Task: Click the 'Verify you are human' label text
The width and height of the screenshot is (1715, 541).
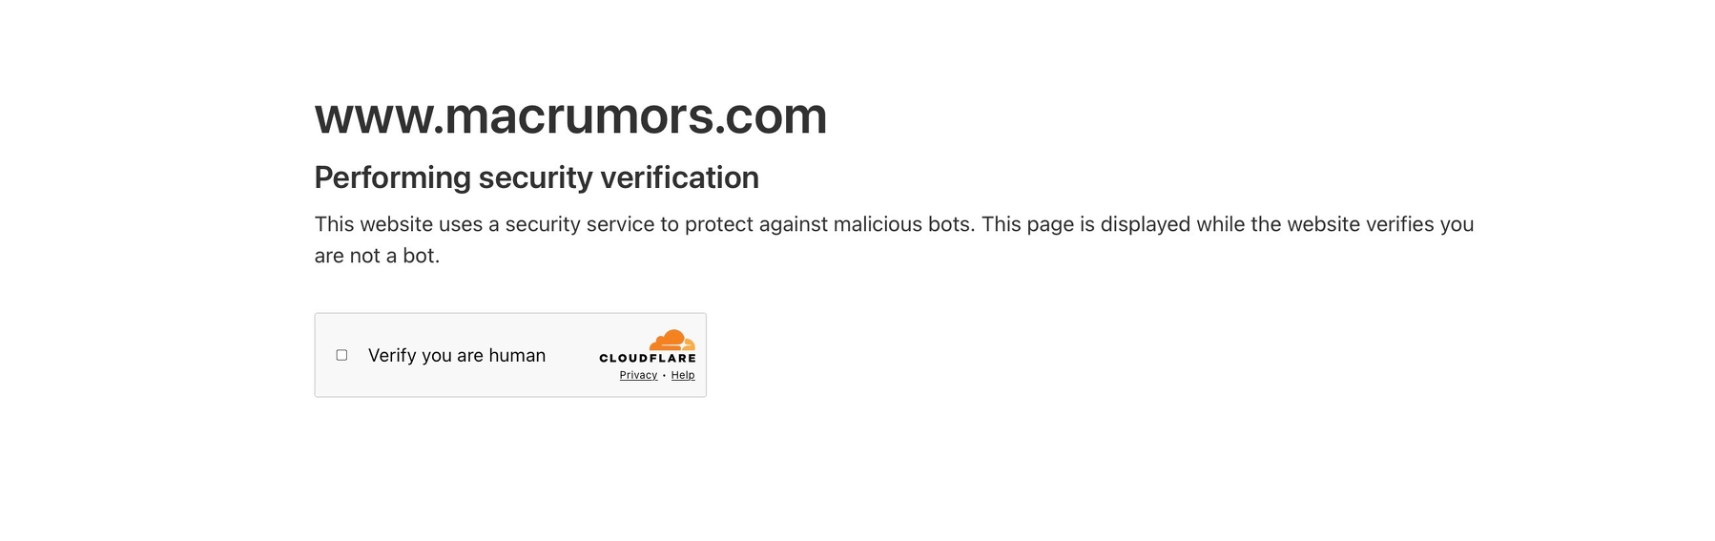Action: click(x=457, y=355)
